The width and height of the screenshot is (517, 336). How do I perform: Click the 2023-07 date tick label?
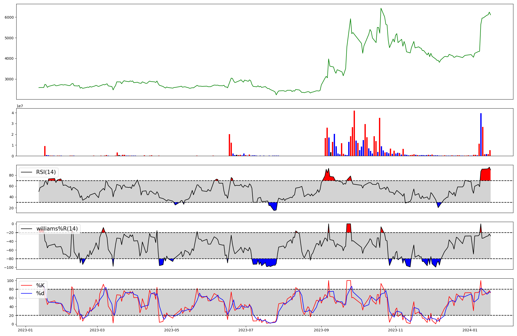[x=246, y=330]
